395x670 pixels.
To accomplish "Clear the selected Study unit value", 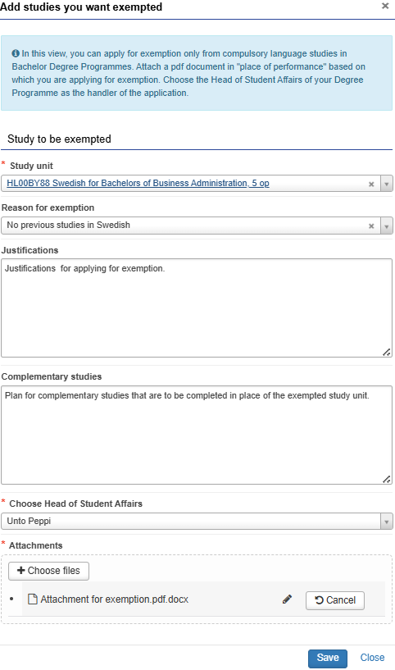I will point(371,185).
